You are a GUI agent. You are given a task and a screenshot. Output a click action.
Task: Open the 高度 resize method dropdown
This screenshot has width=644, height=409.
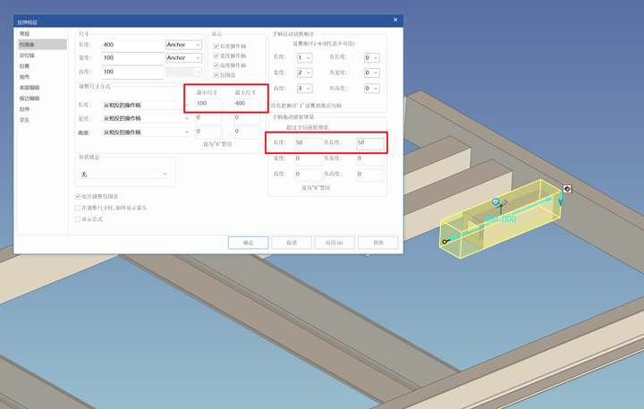click(146, 132)
